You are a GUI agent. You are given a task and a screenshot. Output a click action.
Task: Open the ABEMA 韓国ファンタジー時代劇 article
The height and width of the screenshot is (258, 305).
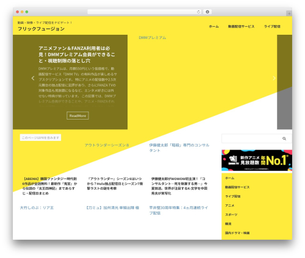pyautogui.click(x=49, y=186)
